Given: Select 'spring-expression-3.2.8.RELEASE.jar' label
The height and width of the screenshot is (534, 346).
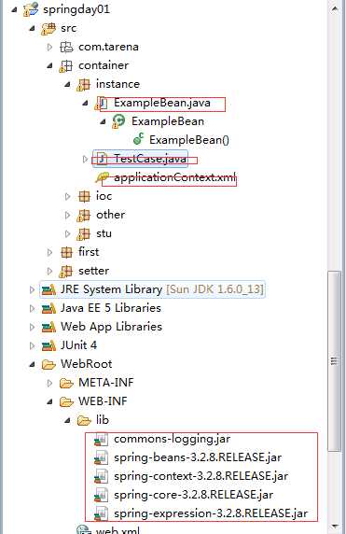Looking at the screenshot, I should pyautogui.click(x=211, y=513).
